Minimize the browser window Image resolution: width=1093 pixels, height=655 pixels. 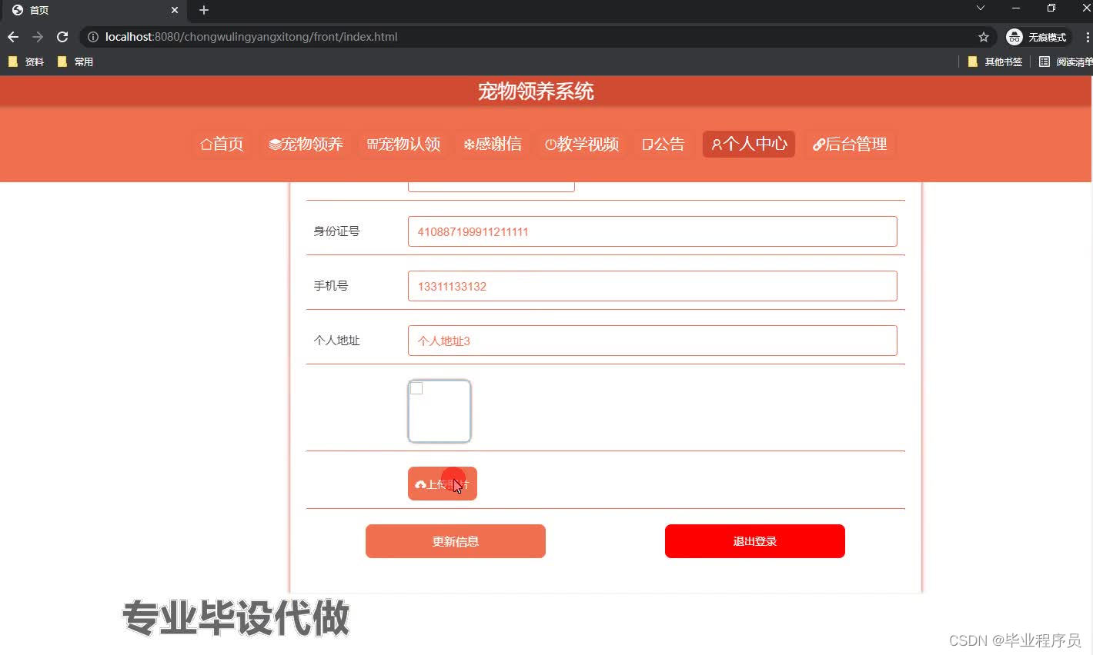click(1016, 8)
